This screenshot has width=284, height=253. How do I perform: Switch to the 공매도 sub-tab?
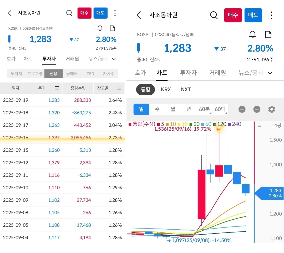(72, 74)
